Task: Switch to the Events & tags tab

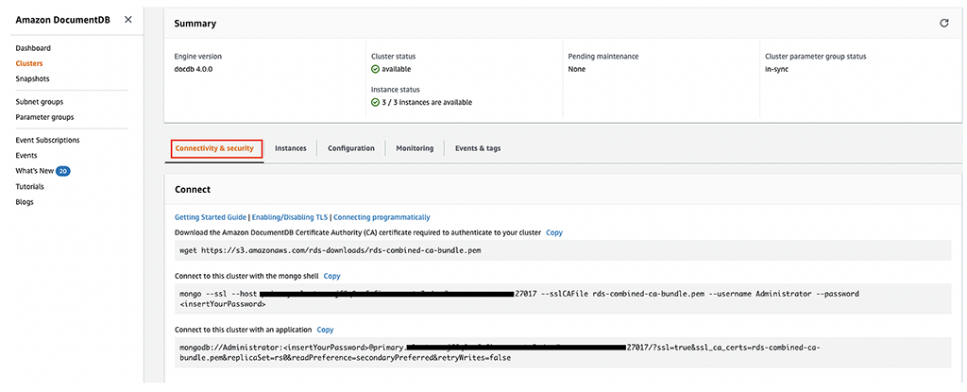Action: (x=478, y=149)
